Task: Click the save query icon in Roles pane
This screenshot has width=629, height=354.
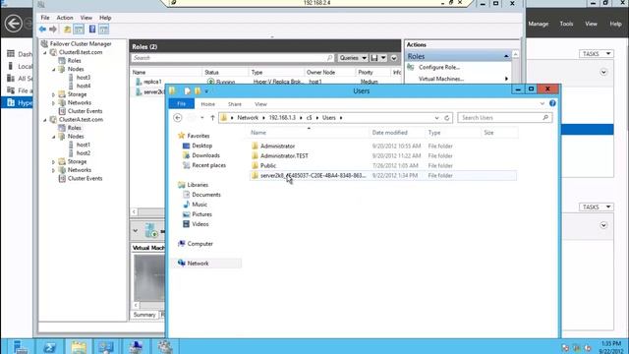Action: [374, 58]
